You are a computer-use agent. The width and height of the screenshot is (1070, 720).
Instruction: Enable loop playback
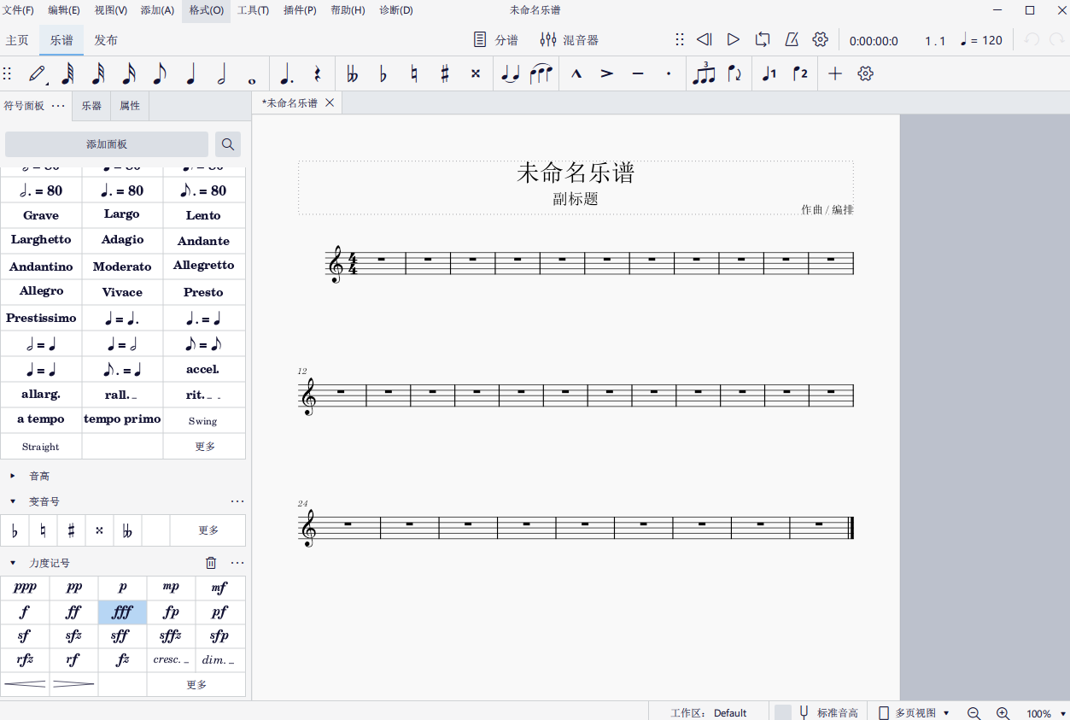[x=761, y=39]
